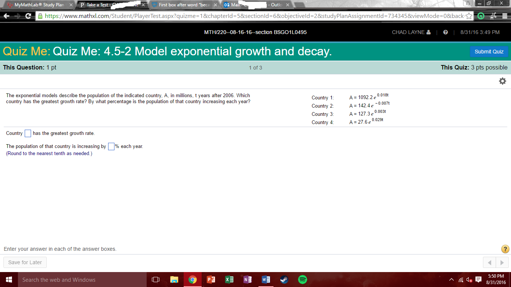Screen dimensions: 511x287
Task: Click the percent increase answer box
Action: coord(111,146)
